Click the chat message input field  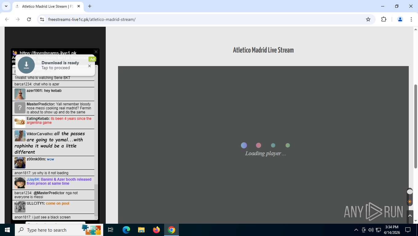[x=55, y=223]
